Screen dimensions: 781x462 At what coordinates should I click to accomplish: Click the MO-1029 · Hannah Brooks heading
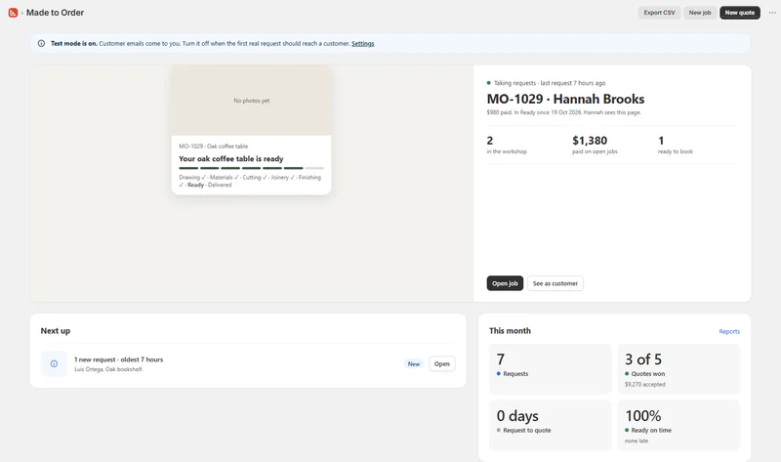click(565, 99)
